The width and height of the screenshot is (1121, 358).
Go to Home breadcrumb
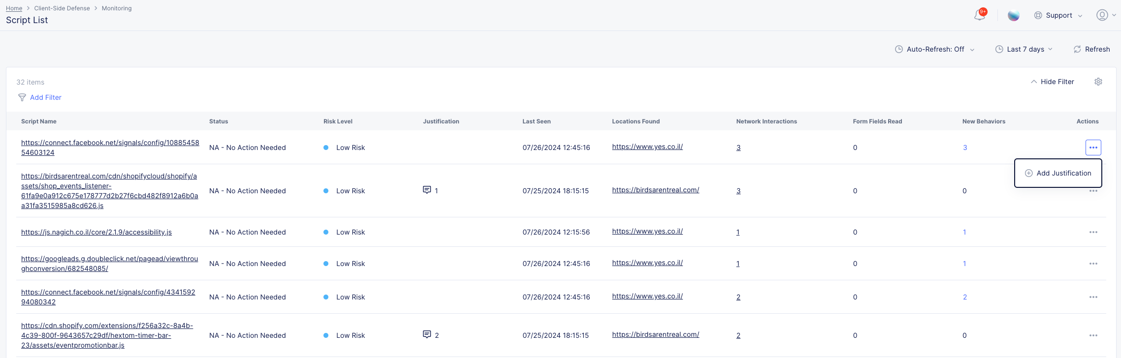[x=14, y=8]
